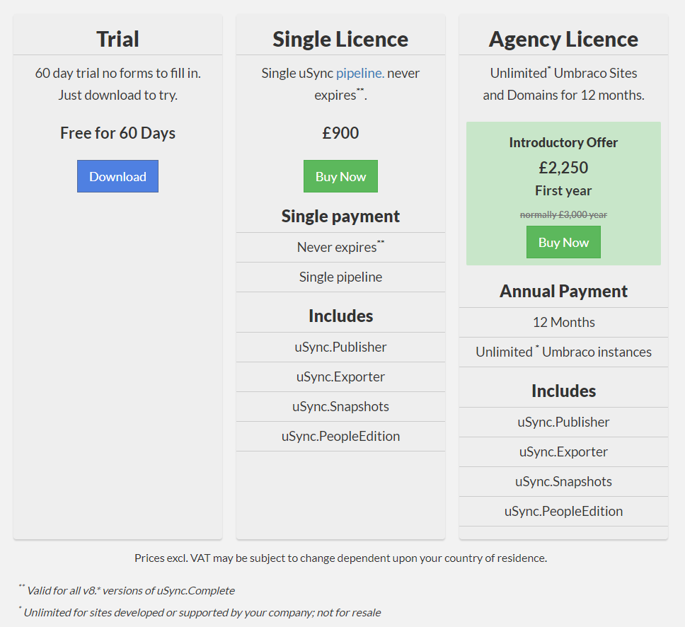Screen dimensions: 685x627
Task: Click Buy Now inside the Introductory Offer box
Action: (x=563, y=241)
